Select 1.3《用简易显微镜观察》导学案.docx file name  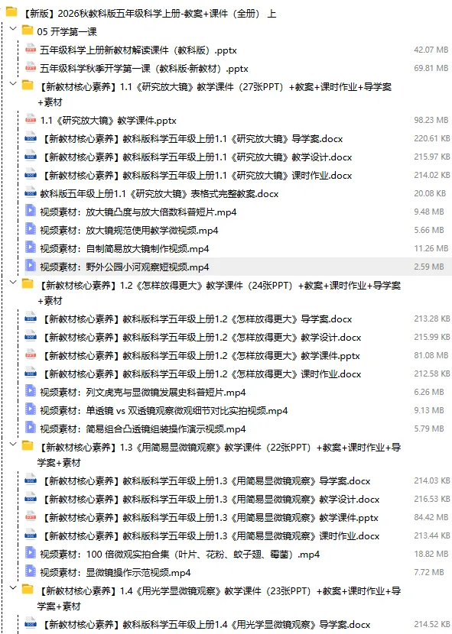pos(205,480)
